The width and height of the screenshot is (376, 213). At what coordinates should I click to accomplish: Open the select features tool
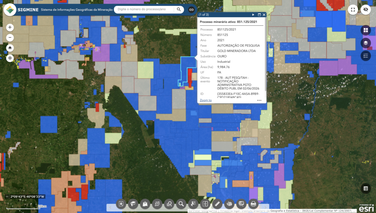[193, 204]
